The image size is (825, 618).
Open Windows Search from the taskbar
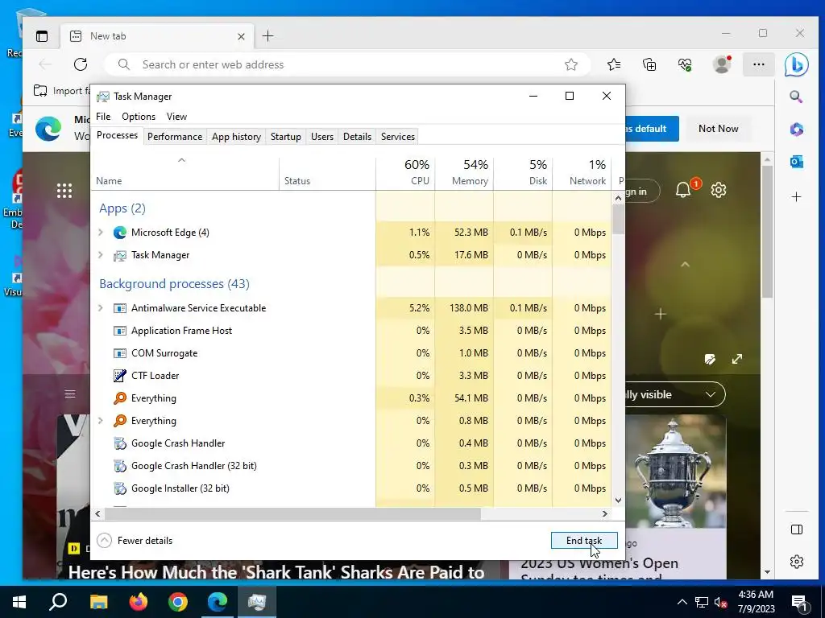(x=58, y=602)
